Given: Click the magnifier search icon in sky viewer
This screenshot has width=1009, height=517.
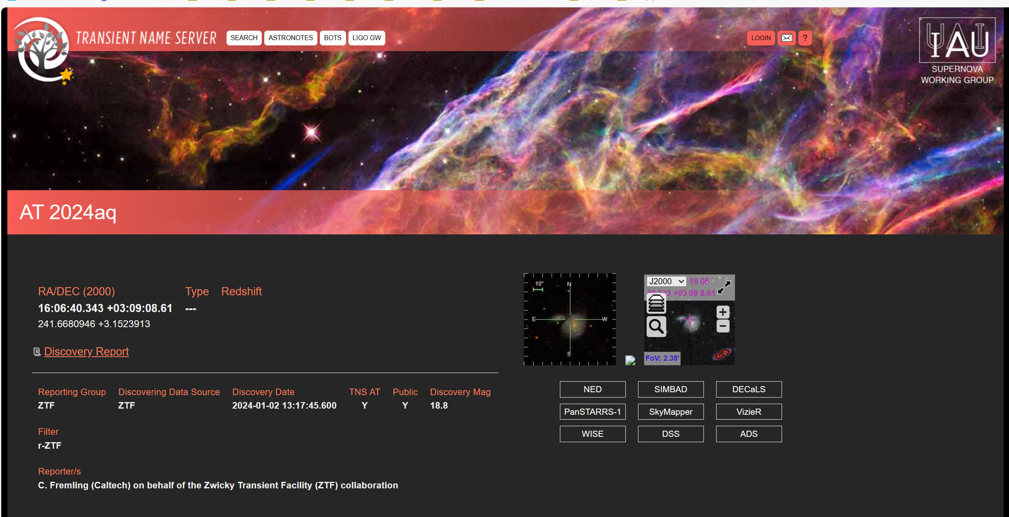Looking at the screenshot, I should 656,326.
